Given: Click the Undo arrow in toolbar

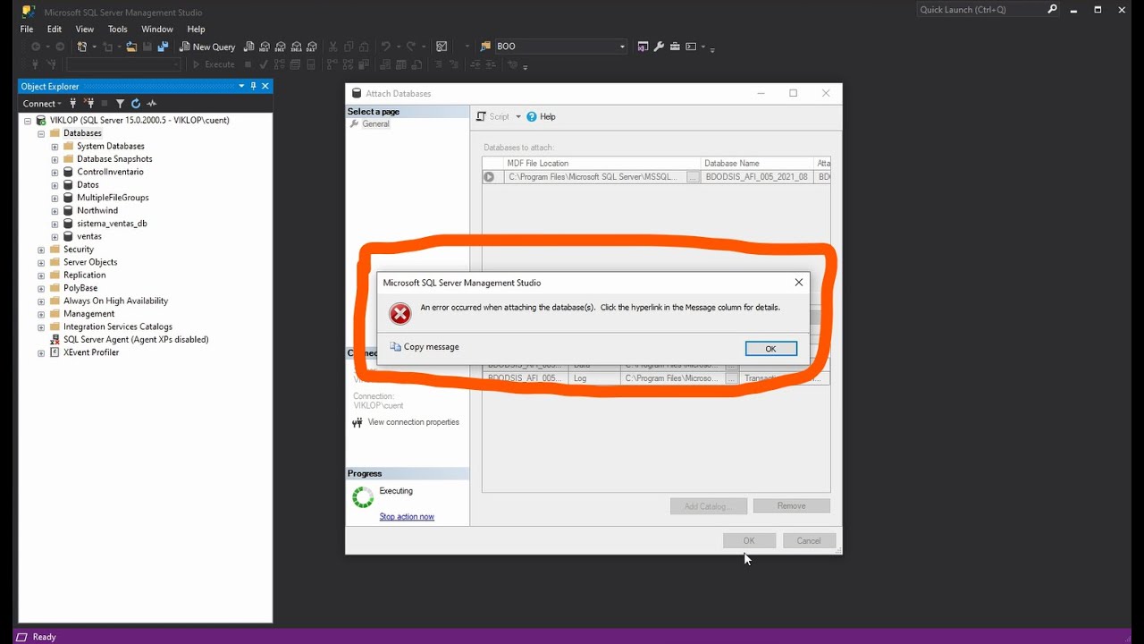Looking at the screenshot, I should (x=385, y=47).
